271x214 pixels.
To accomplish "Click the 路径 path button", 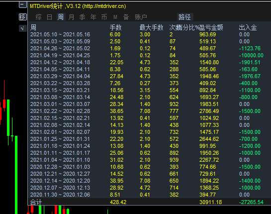I will coord(185,17).
